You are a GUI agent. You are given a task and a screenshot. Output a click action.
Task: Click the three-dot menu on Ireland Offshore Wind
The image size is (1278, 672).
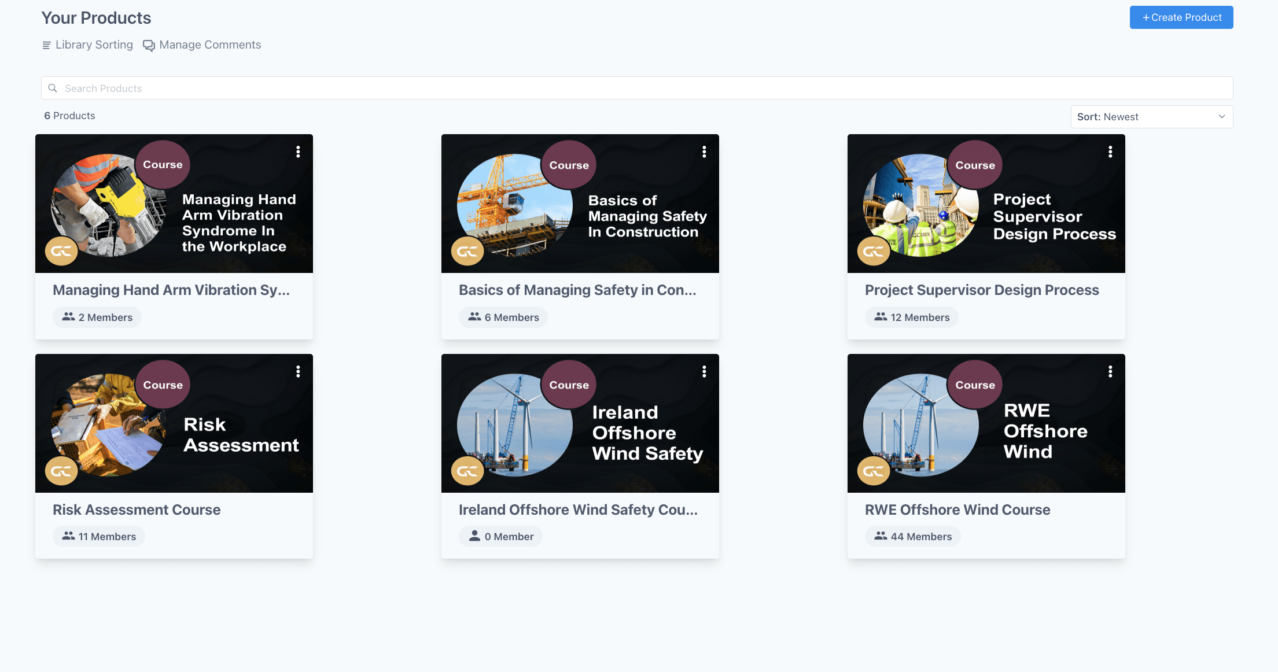[x=704, y=371]
